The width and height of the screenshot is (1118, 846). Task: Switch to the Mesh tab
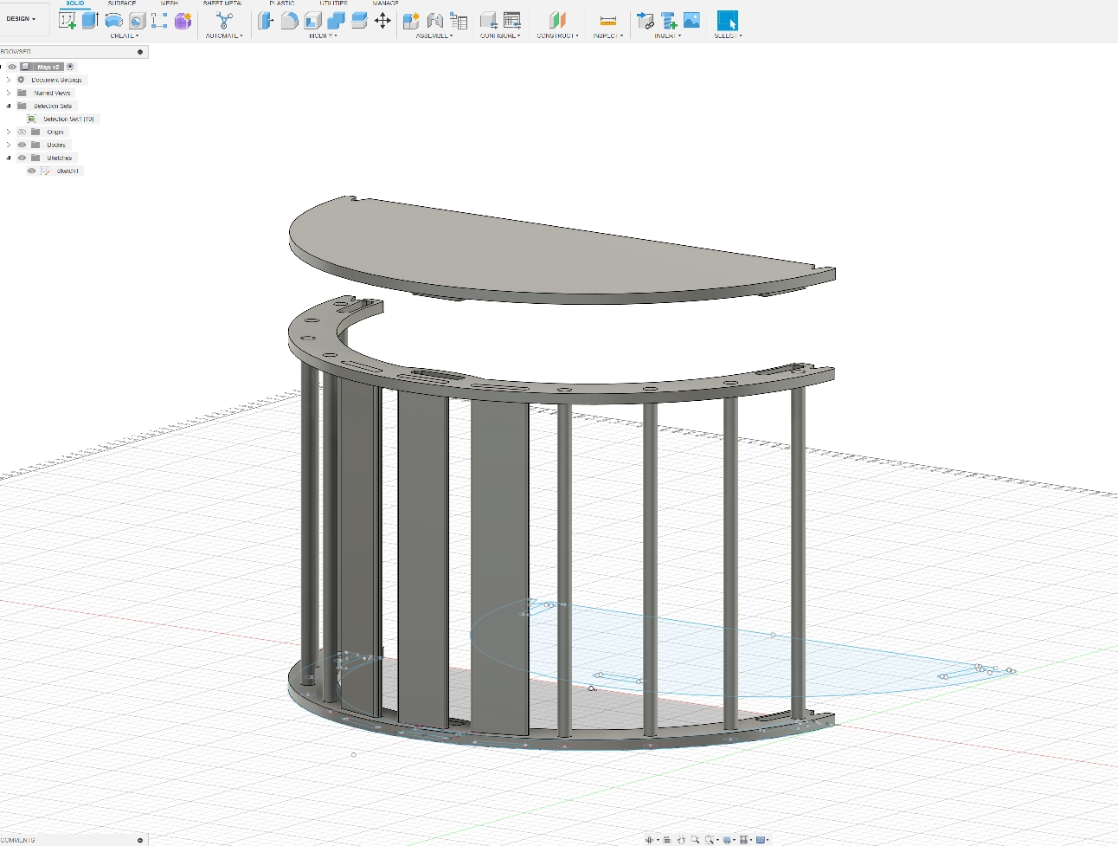coord(170,3)
